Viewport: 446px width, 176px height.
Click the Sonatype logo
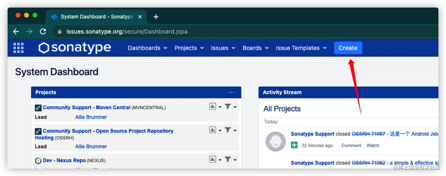tap(75, 48)
